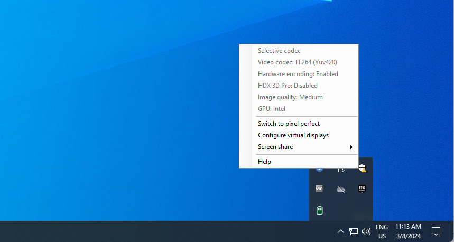The width and height of the screenshot is (454, 242).
Task: Open the notification center icon
Action: [436, 231]
